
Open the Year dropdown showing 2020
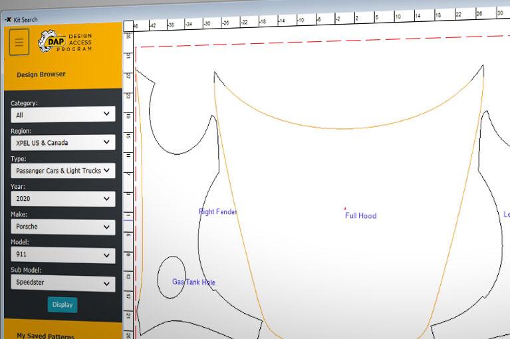click(x=63, y=199)
